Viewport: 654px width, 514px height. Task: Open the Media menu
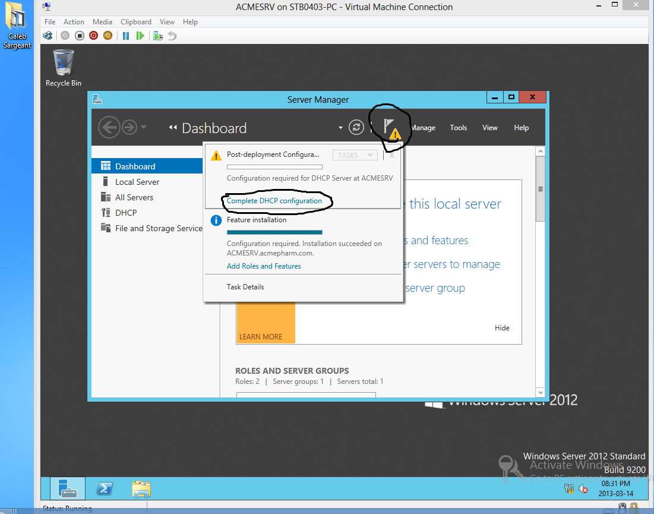(102, 22)
